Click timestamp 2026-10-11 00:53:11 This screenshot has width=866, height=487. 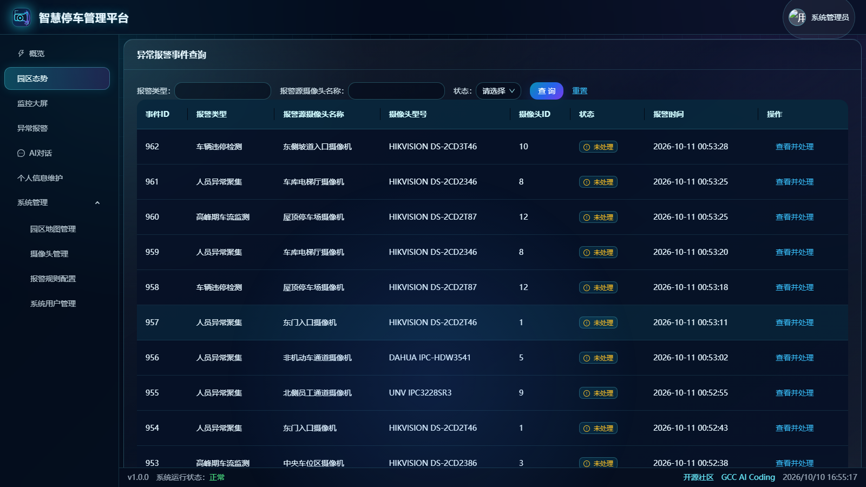691,323
